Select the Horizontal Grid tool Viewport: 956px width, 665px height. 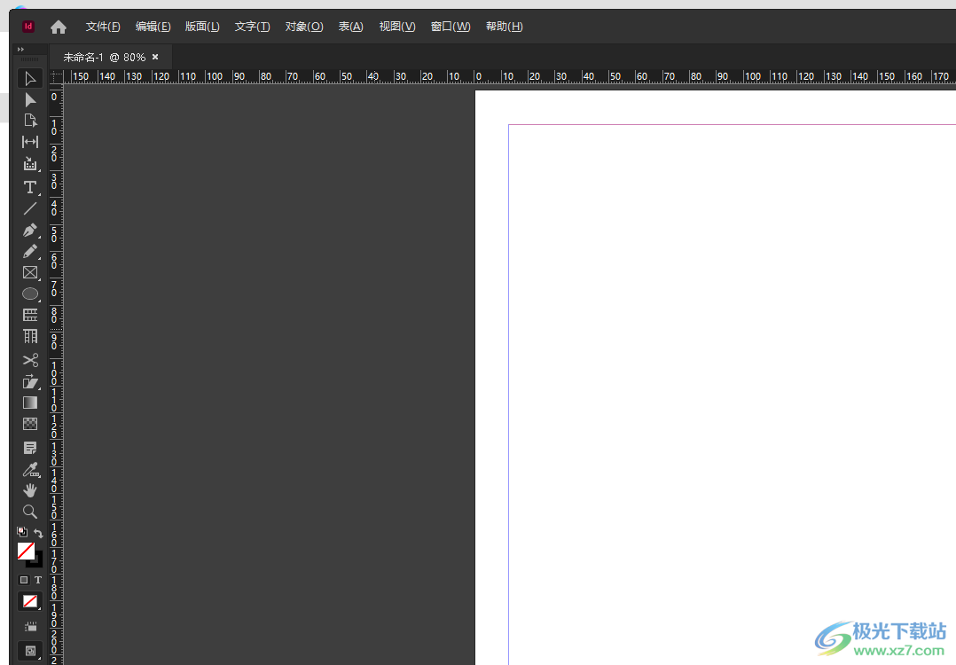(x=30, y=315)
